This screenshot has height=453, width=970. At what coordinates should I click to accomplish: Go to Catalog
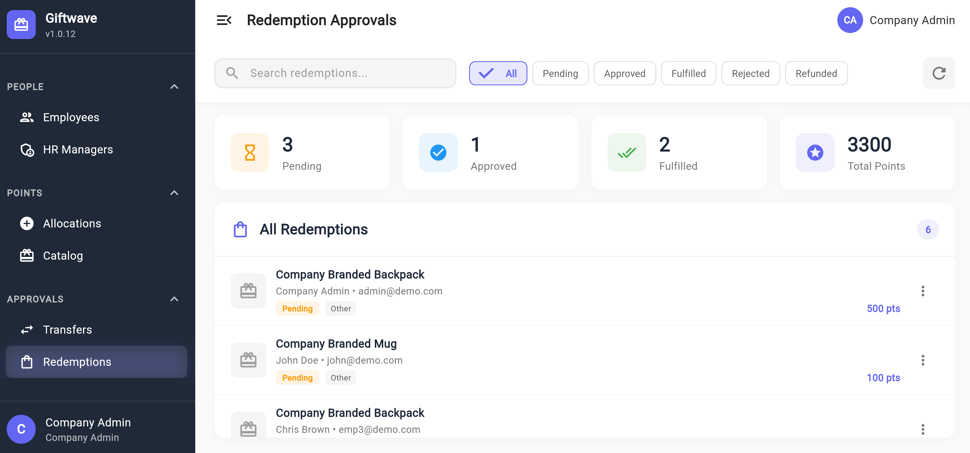pyautogui.click(x=96, y=256)
